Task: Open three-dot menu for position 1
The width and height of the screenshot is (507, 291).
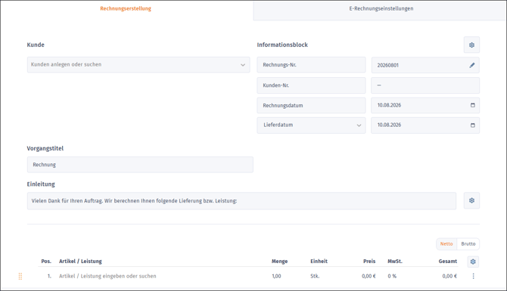Action: click(x=474, y=276)
